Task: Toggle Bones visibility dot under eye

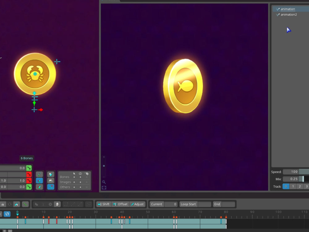Action: [80, 177]
